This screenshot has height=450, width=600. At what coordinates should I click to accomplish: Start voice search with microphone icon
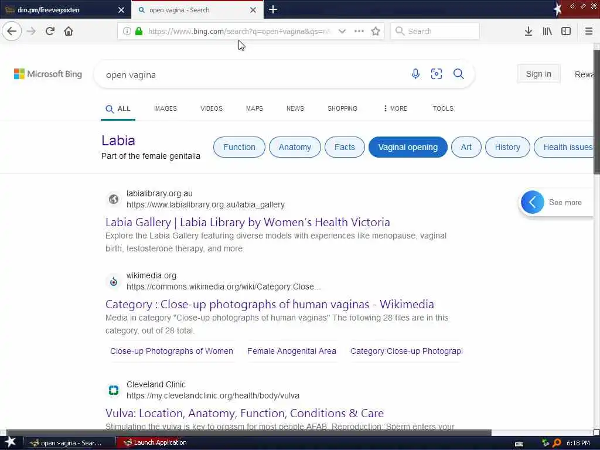tap(415, 73)
